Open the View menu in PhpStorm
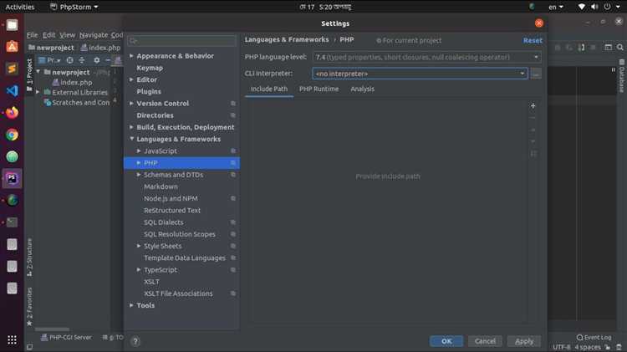 tap(67, 35)
